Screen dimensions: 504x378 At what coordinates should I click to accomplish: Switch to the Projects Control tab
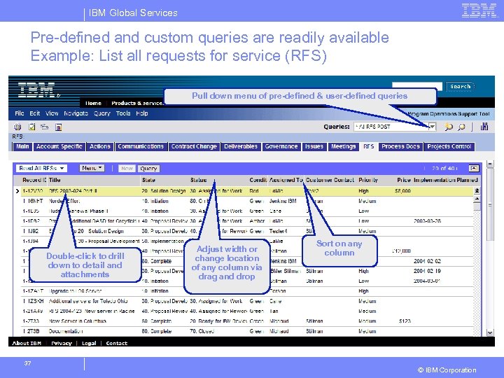(x=449, y=146)
